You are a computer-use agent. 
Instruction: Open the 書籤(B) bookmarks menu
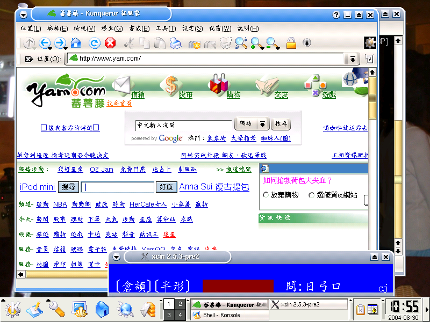(138, 28)
